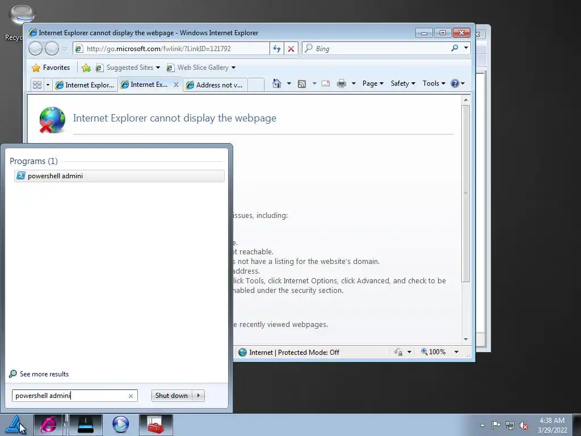Click the Shut down button
Viewport: 581px width, 436px height.
[171, 396]
